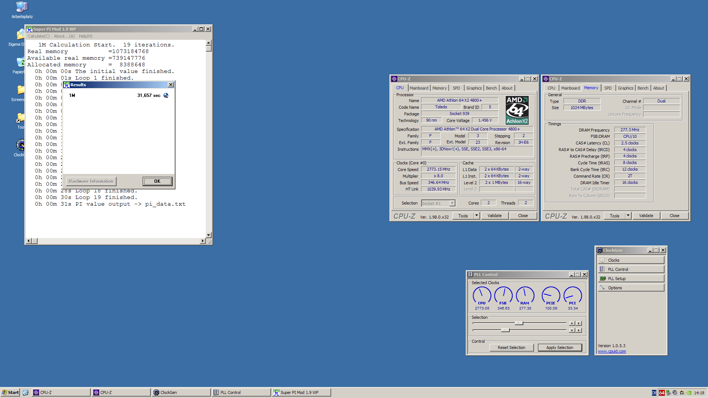The image size is (708, 398).
Task: Click OK in the Results dialog
Action: 157,181
